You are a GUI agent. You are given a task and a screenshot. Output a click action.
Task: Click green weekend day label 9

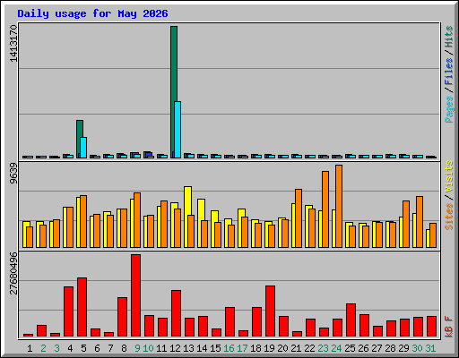(137, 348)
